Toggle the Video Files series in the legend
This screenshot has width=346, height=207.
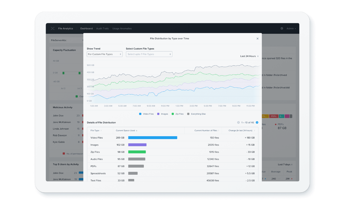tap(146, 114)
